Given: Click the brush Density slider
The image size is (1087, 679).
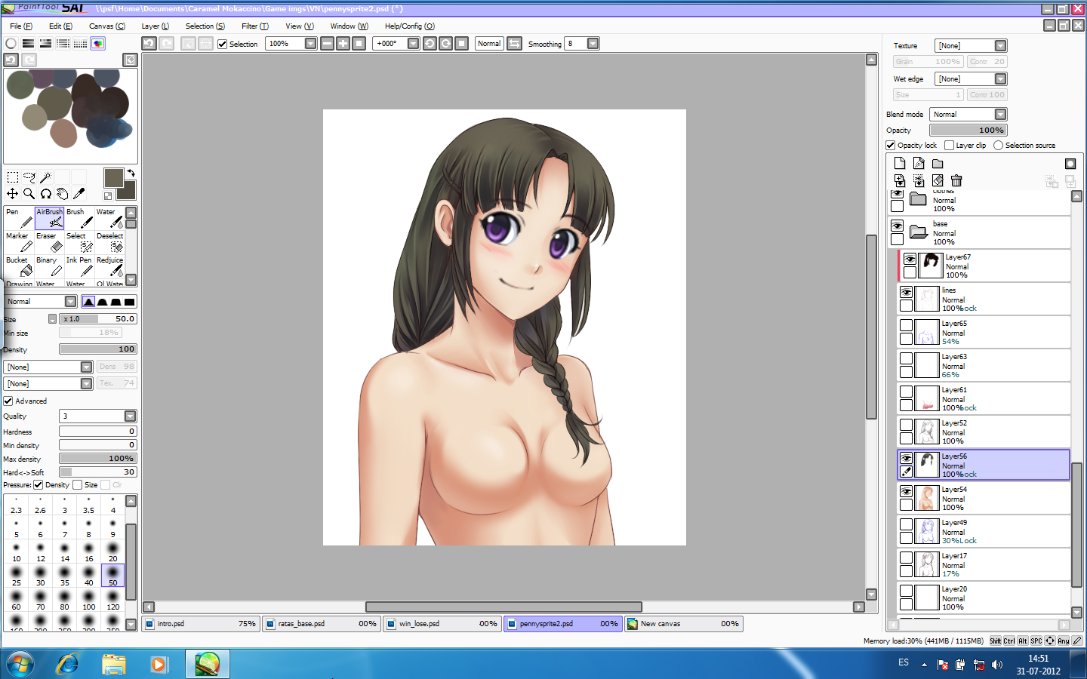Looking at the screenshot, I should click(98, 349).
